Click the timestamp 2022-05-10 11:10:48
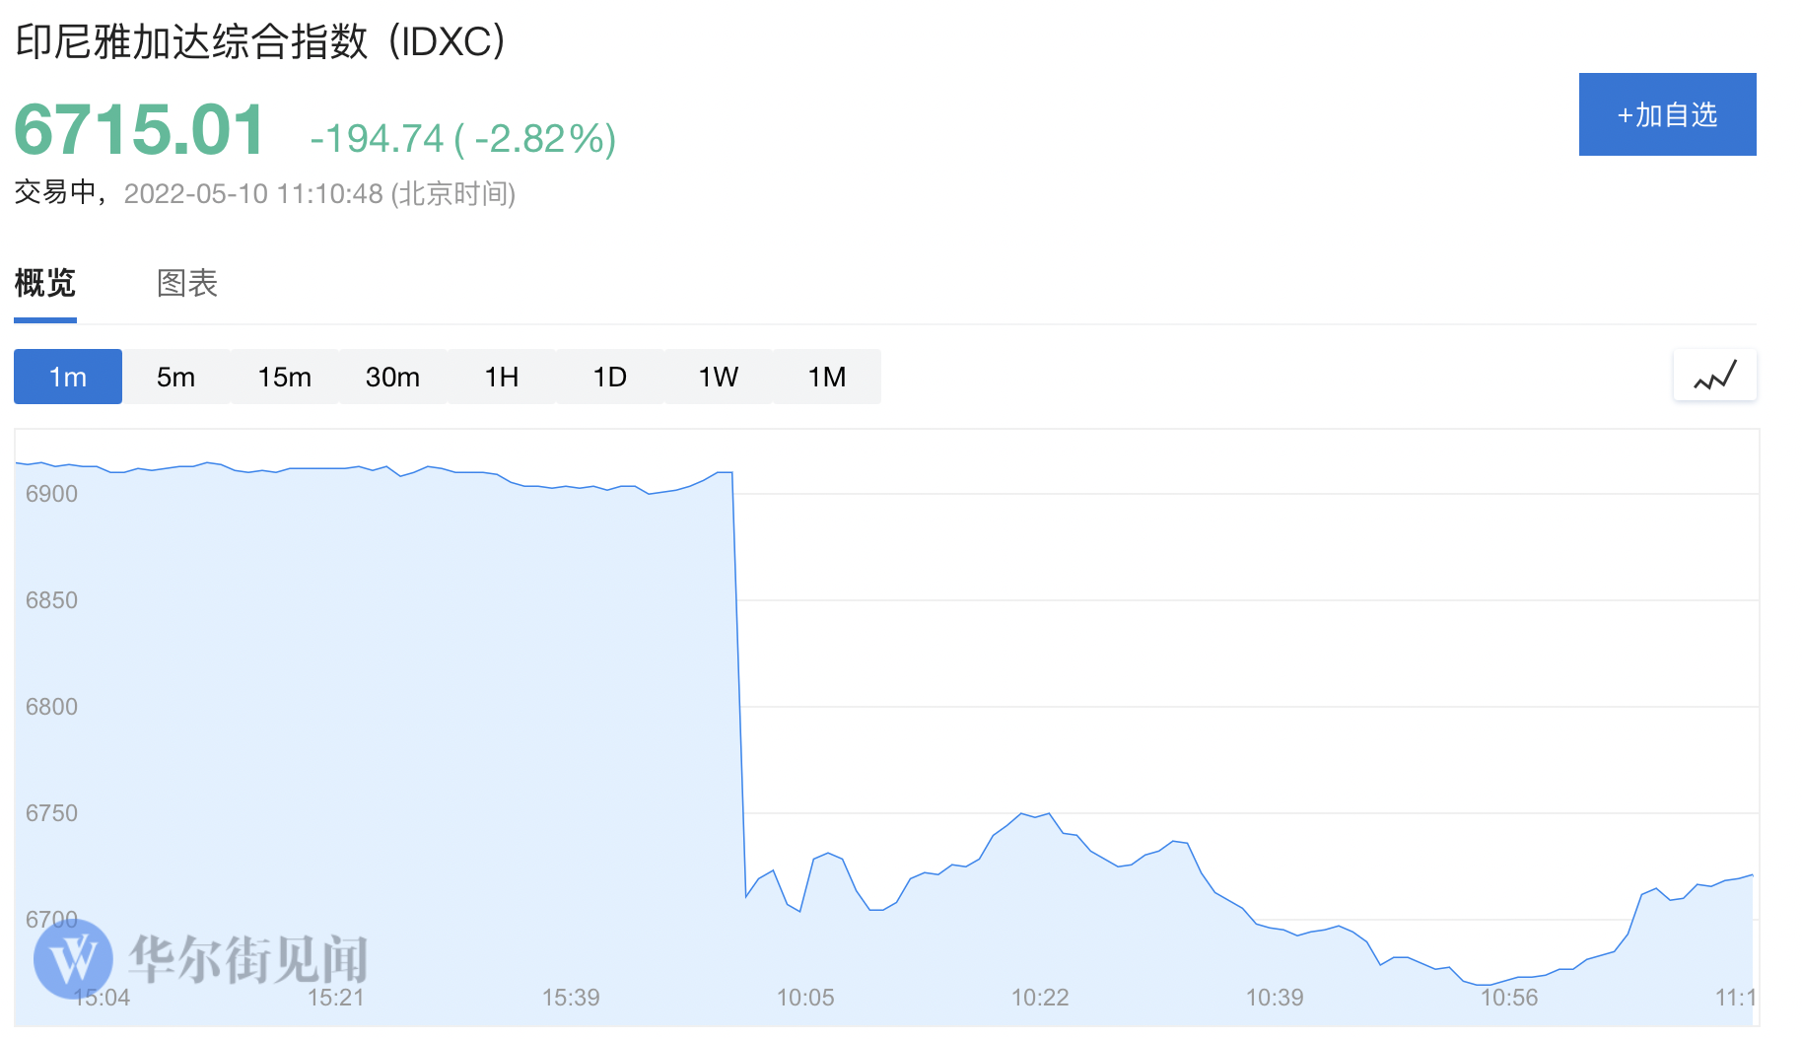Image resolution: width=1802 pixels, height=1039 pixels. tap(252, 193)
